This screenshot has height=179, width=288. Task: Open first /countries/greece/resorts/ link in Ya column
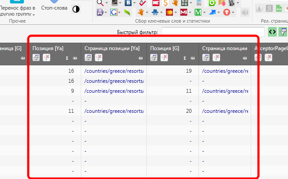[114, 71]
